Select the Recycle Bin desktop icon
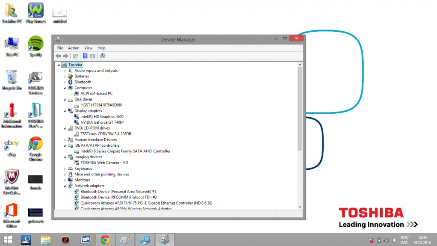Viewport: 437px width, 246px height. point(12,80)
